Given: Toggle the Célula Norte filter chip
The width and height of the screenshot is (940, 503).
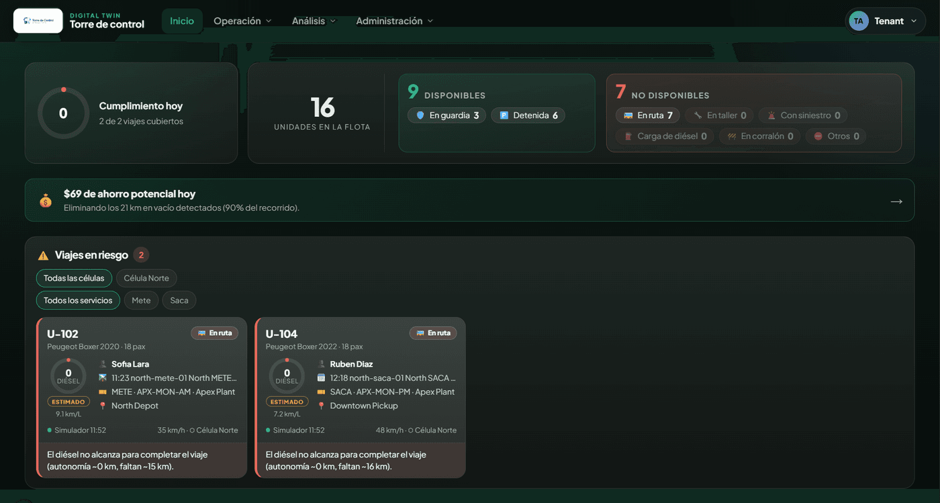Looking at the screenshot, I should coord(146,278).
